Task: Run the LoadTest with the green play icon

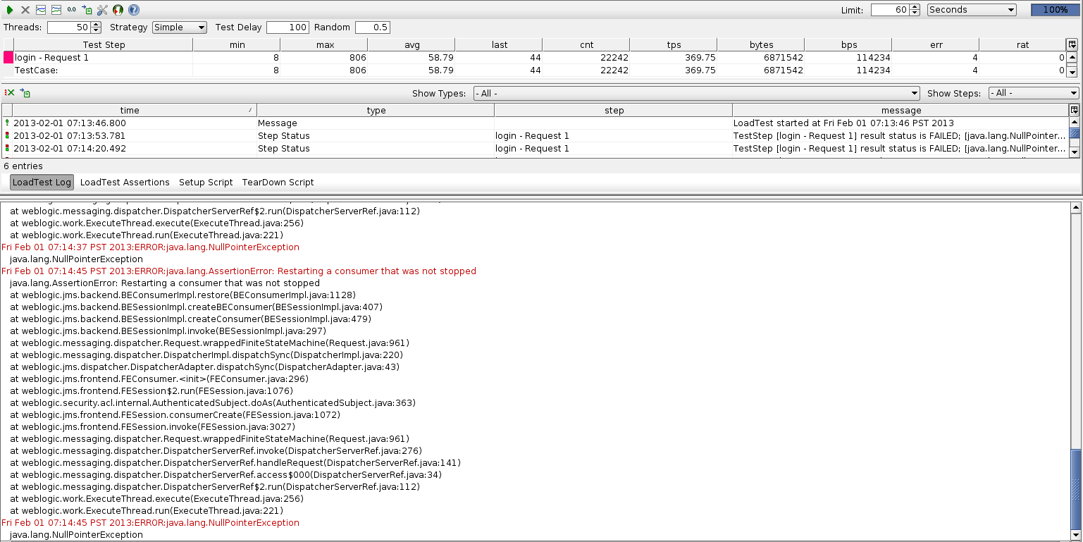Action: (x=10, y=10)
